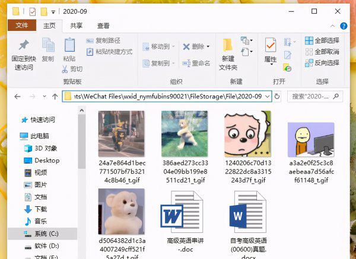Click Paste shortcut (粘贴快捷方式)
This screenshot has height=259, width=356.
tap(109, 52)
